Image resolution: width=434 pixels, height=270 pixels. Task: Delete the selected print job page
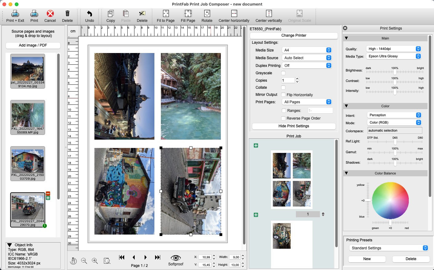[323, 214]
